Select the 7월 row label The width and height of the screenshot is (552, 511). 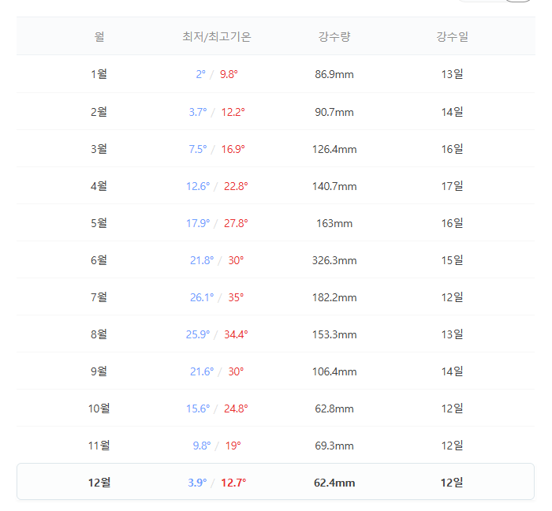pyautogui.click(x=99, y=297)
